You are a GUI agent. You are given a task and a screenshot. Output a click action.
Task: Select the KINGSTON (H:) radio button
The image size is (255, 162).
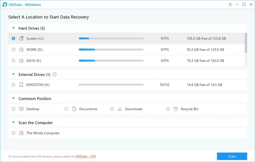click(13, 85)
